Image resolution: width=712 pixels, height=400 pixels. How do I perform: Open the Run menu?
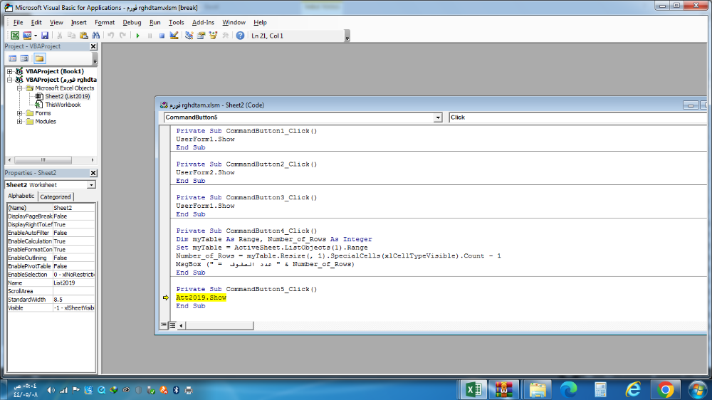coord(155,22)
